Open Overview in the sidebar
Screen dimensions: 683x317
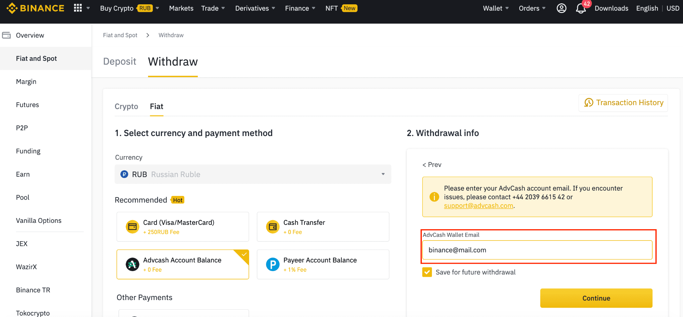[46, 35]
